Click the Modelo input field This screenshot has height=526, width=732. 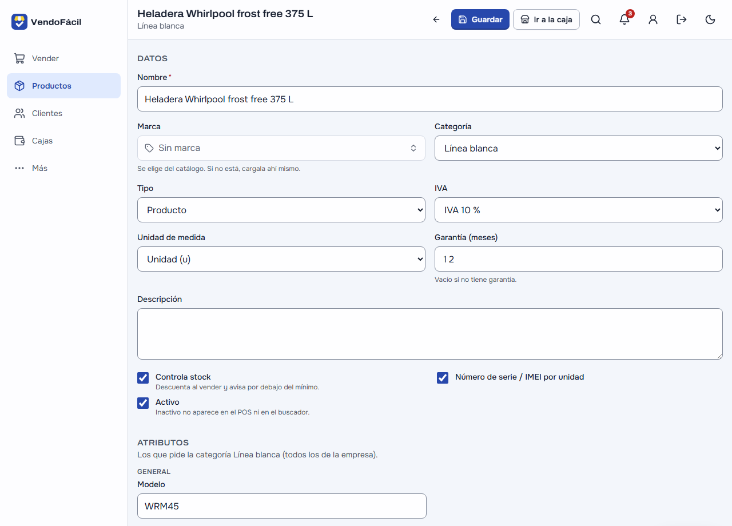[282, 506]
